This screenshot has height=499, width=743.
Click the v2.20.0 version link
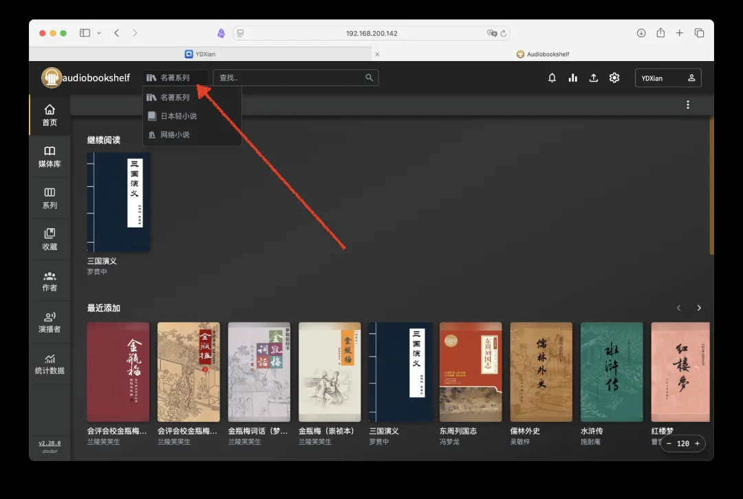50,443
